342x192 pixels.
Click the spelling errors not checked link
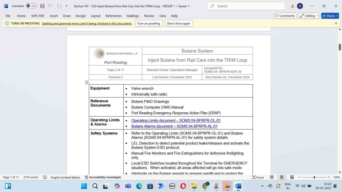point(87,23)
